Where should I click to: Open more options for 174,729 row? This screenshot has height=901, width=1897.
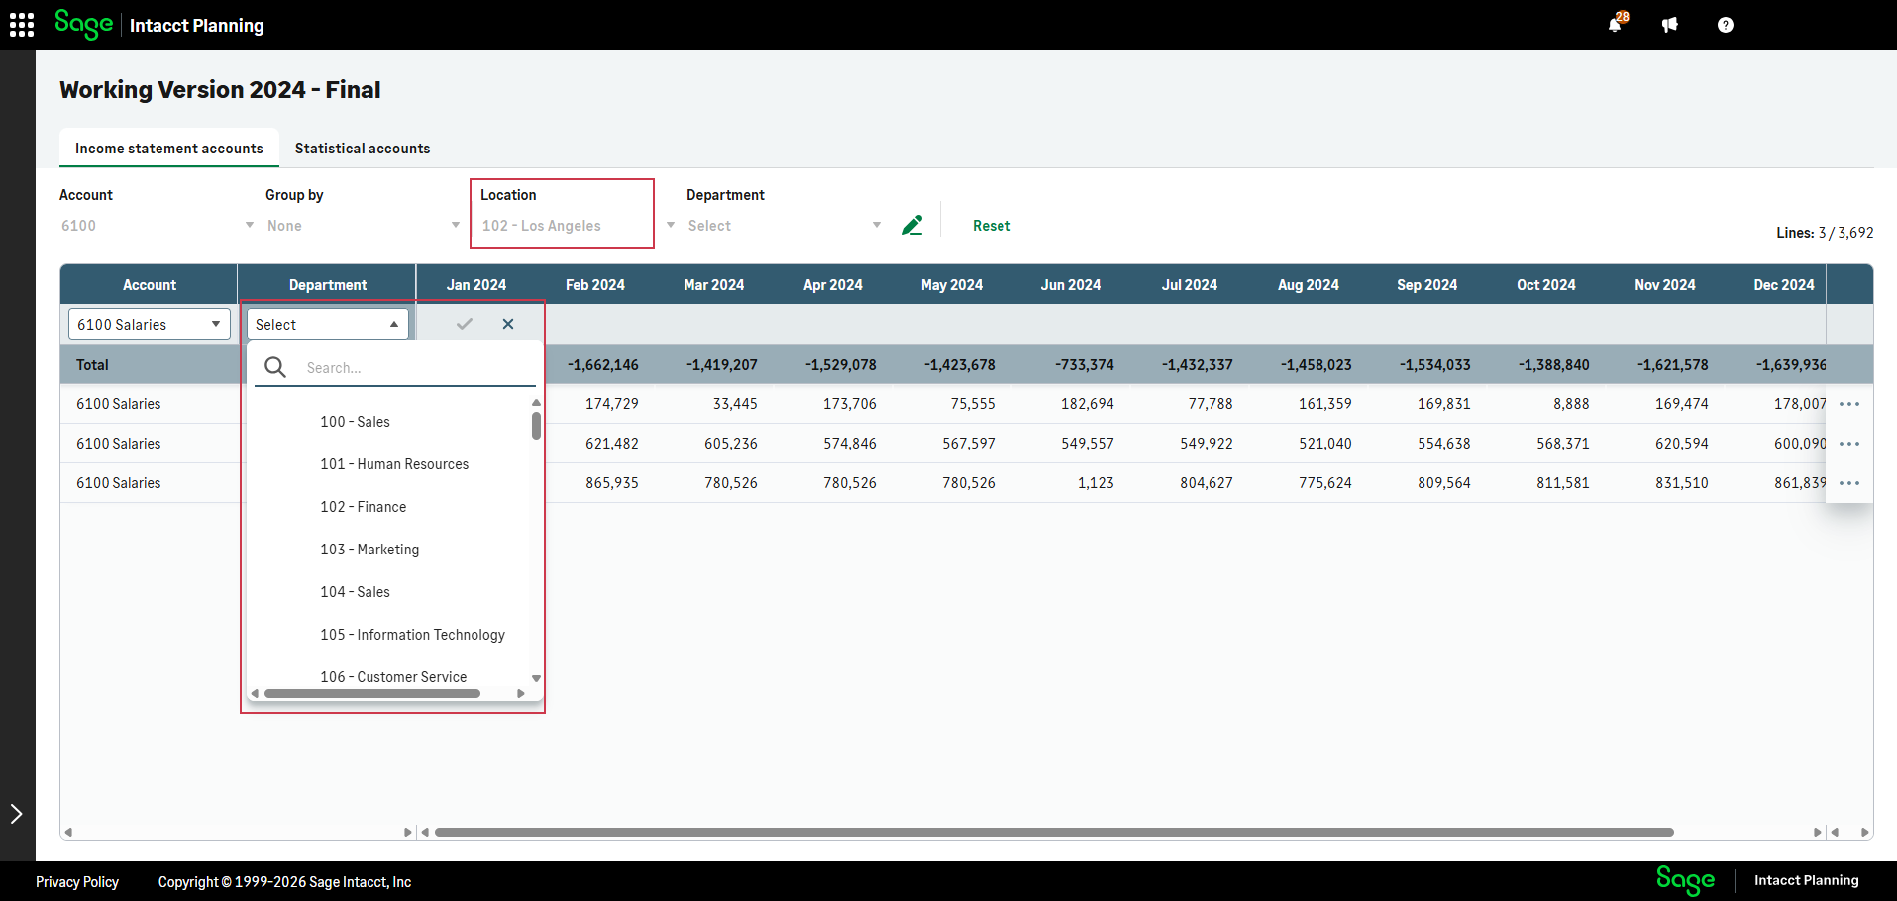pos(1849,404)
